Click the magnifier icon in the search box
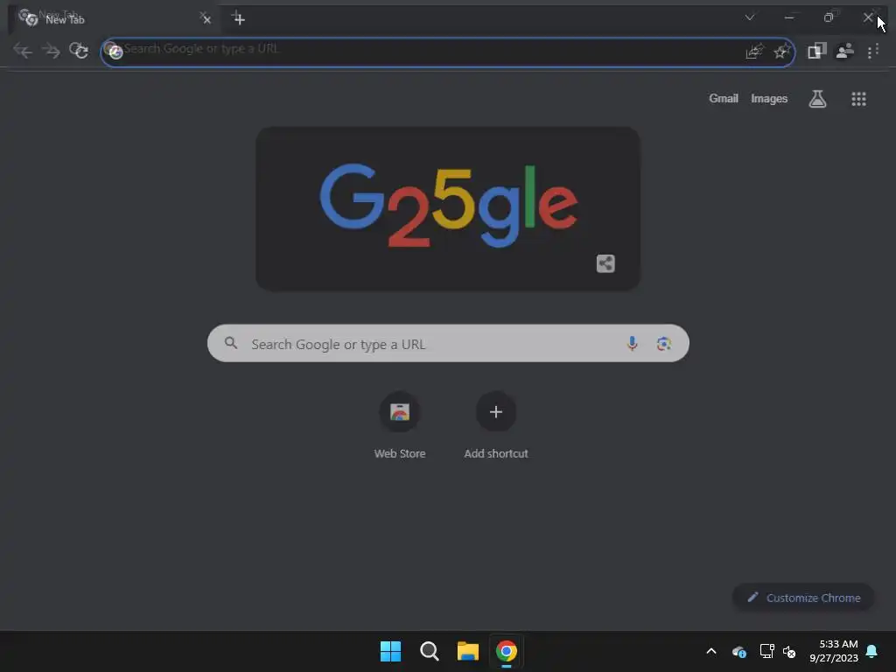The image size is (896, 672). pos(231,343)
